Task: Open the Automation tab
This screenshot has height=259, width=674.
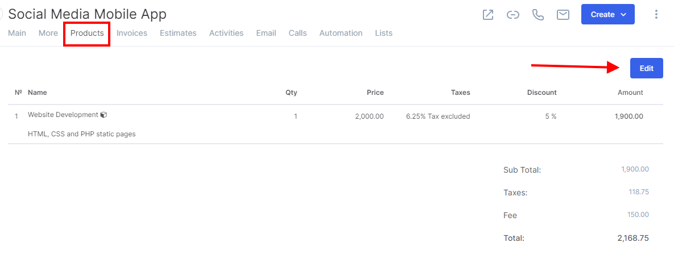Action: tap(341, 33)
